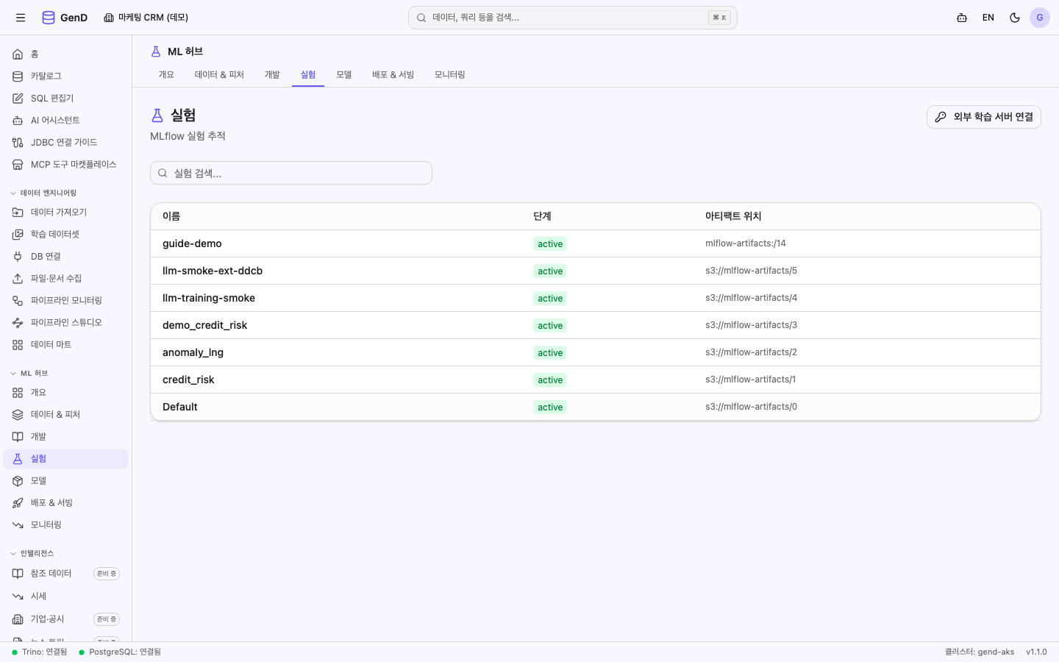Open 카탈로그 in the sidebar
This screenshot has height=662, width=1059.
[x=66, y=76]
